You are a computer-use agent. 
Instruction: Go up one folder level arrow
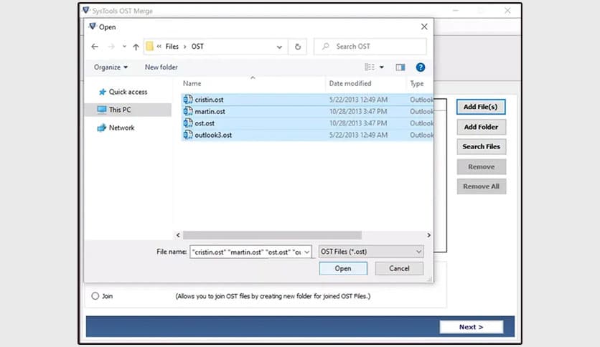(x=136, y=47)
